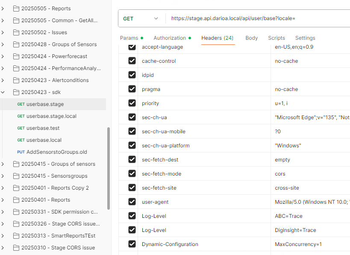Open the GET method dropdown

point(141,19)
